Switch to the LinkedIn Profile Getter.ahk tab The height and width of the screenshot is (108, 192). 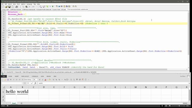44,9
